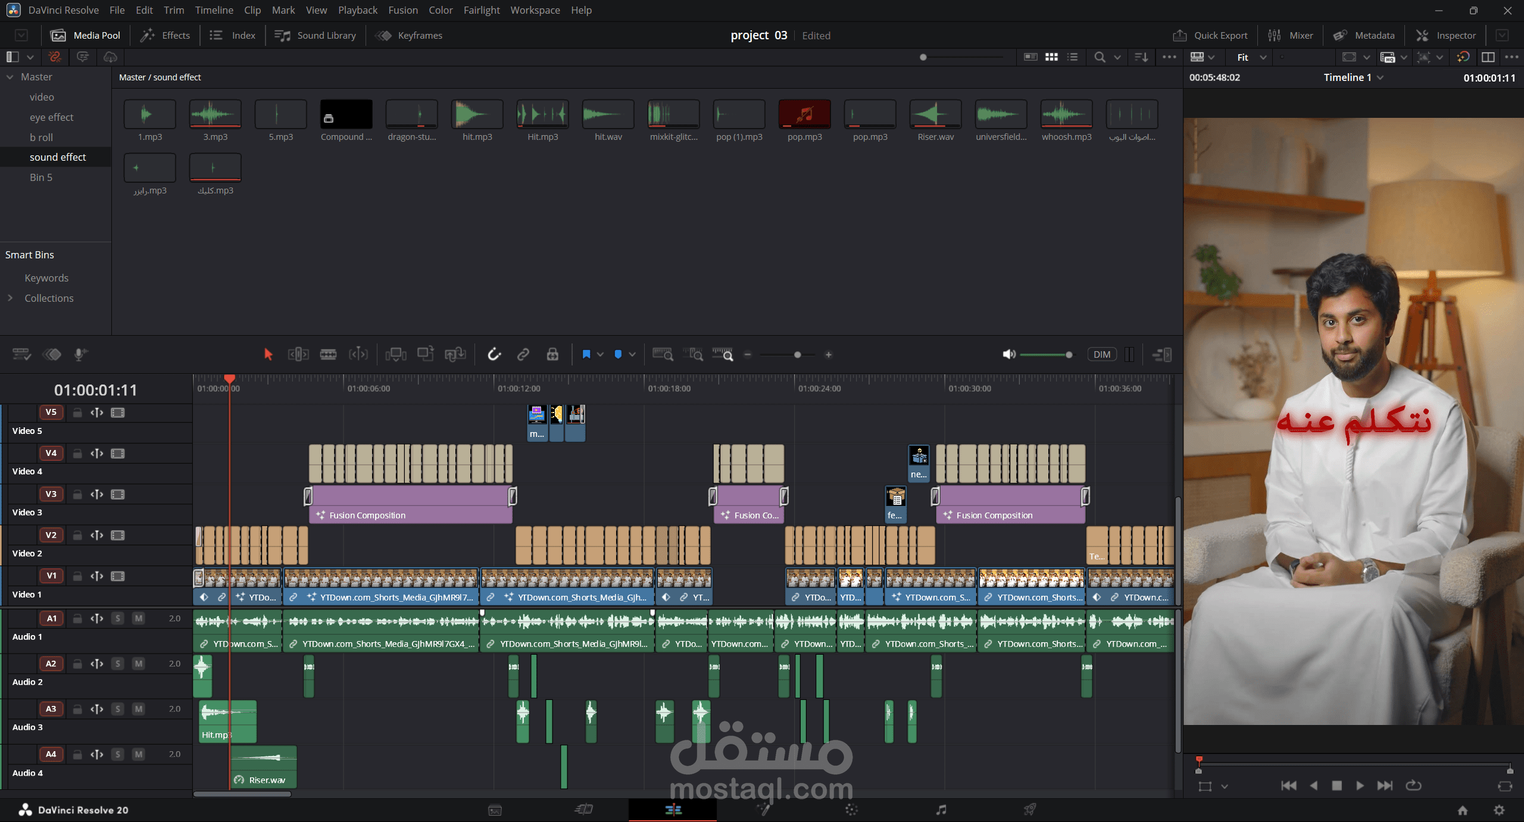Open the Color page icon

tap(851, 810)
